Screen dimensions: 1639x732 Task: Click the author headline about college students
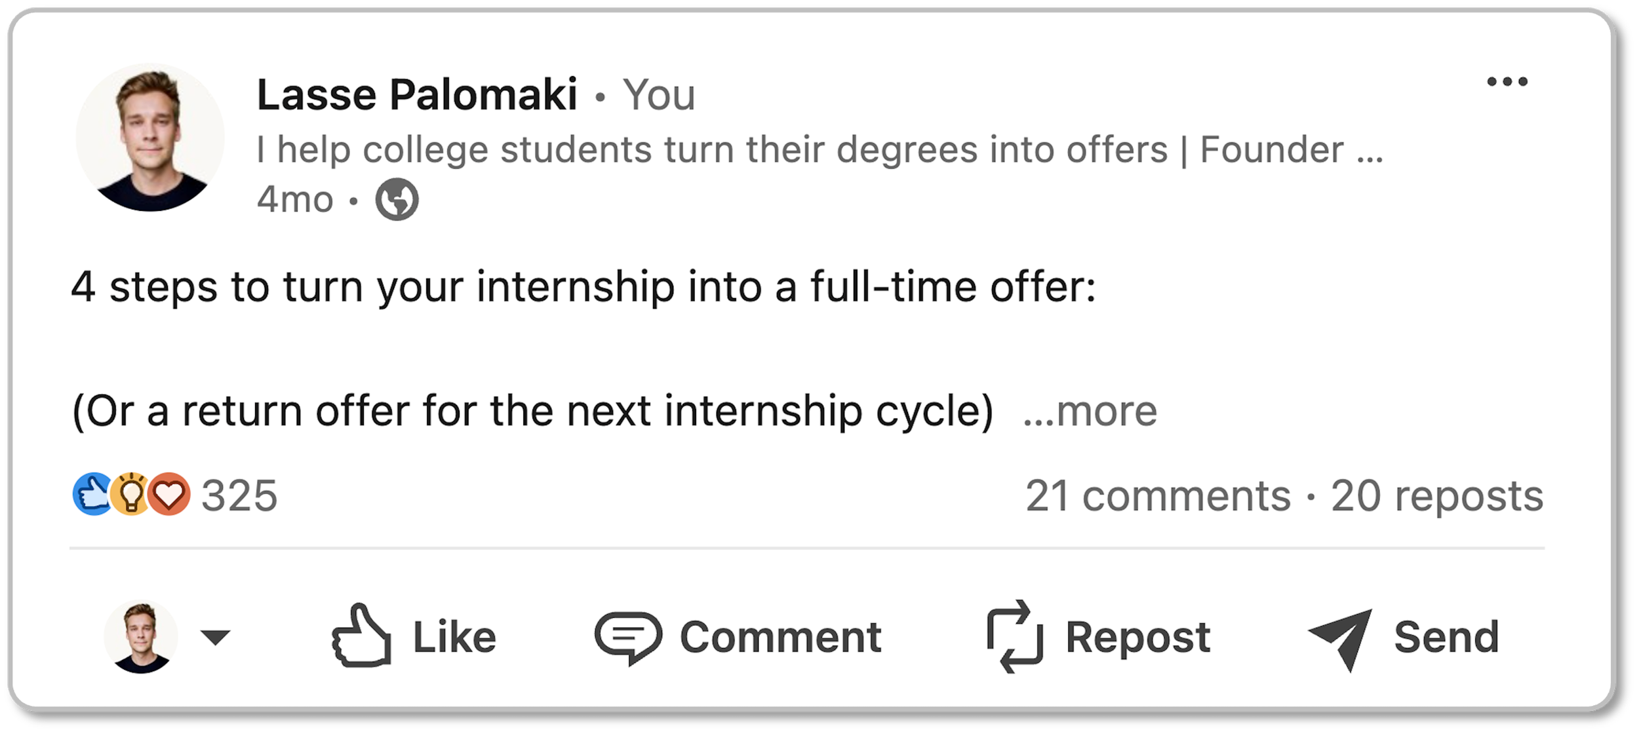tap(819, 150)
